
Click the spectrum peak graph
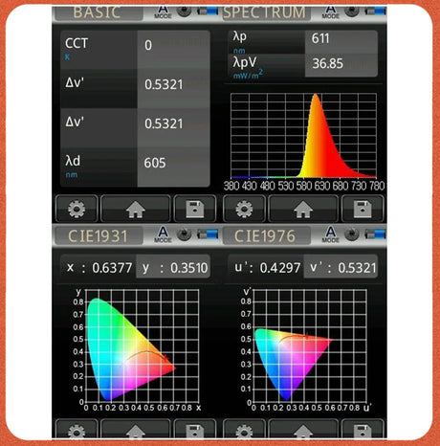click(x=303, y=136)
